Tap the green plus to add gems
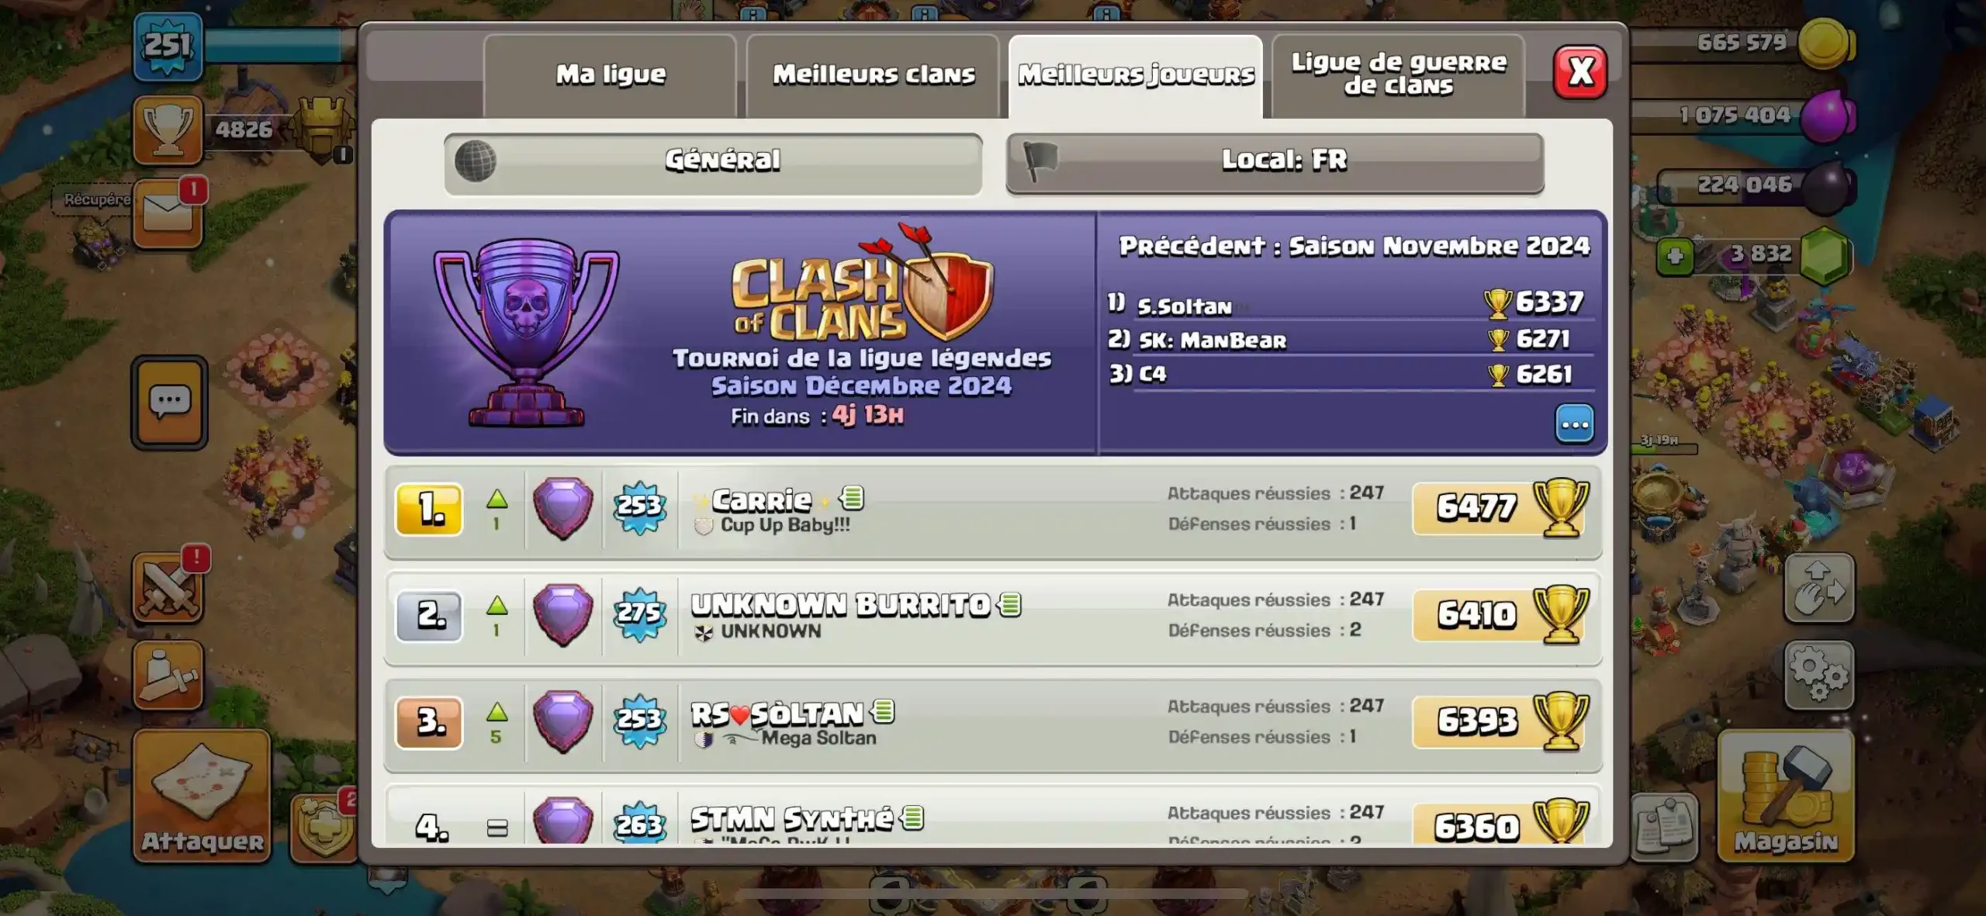The width and height of the screenshot is (1986, 916). pyautogui.click(x=1675, y=257)
